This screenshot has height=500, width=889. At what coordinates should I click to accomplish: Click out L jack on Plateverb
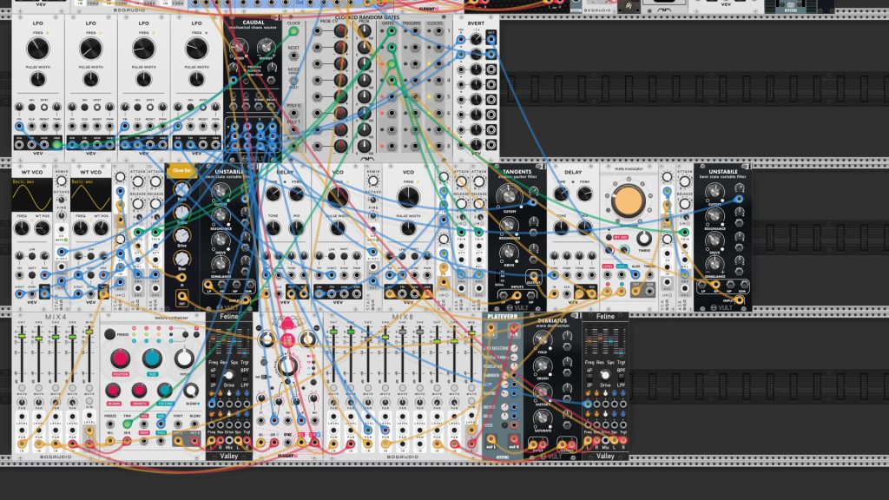coord(491,439)
